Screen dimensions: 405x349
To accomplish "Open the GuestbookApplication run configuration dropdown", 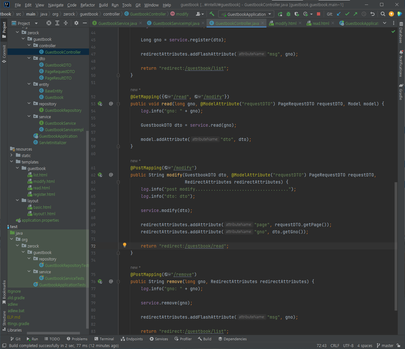I will tap(246, 14).
